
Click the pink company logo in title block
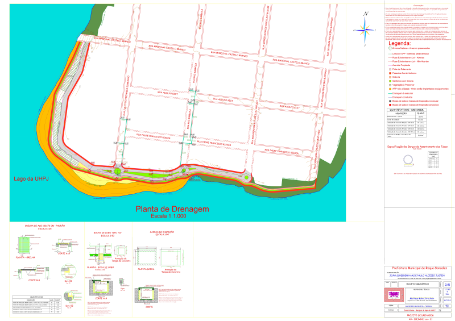click(393, 295)
